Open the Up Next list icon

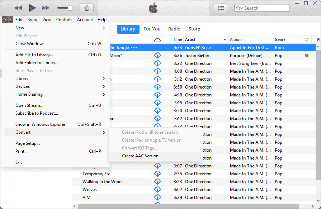pyautogui.click(x=221, y=8)
